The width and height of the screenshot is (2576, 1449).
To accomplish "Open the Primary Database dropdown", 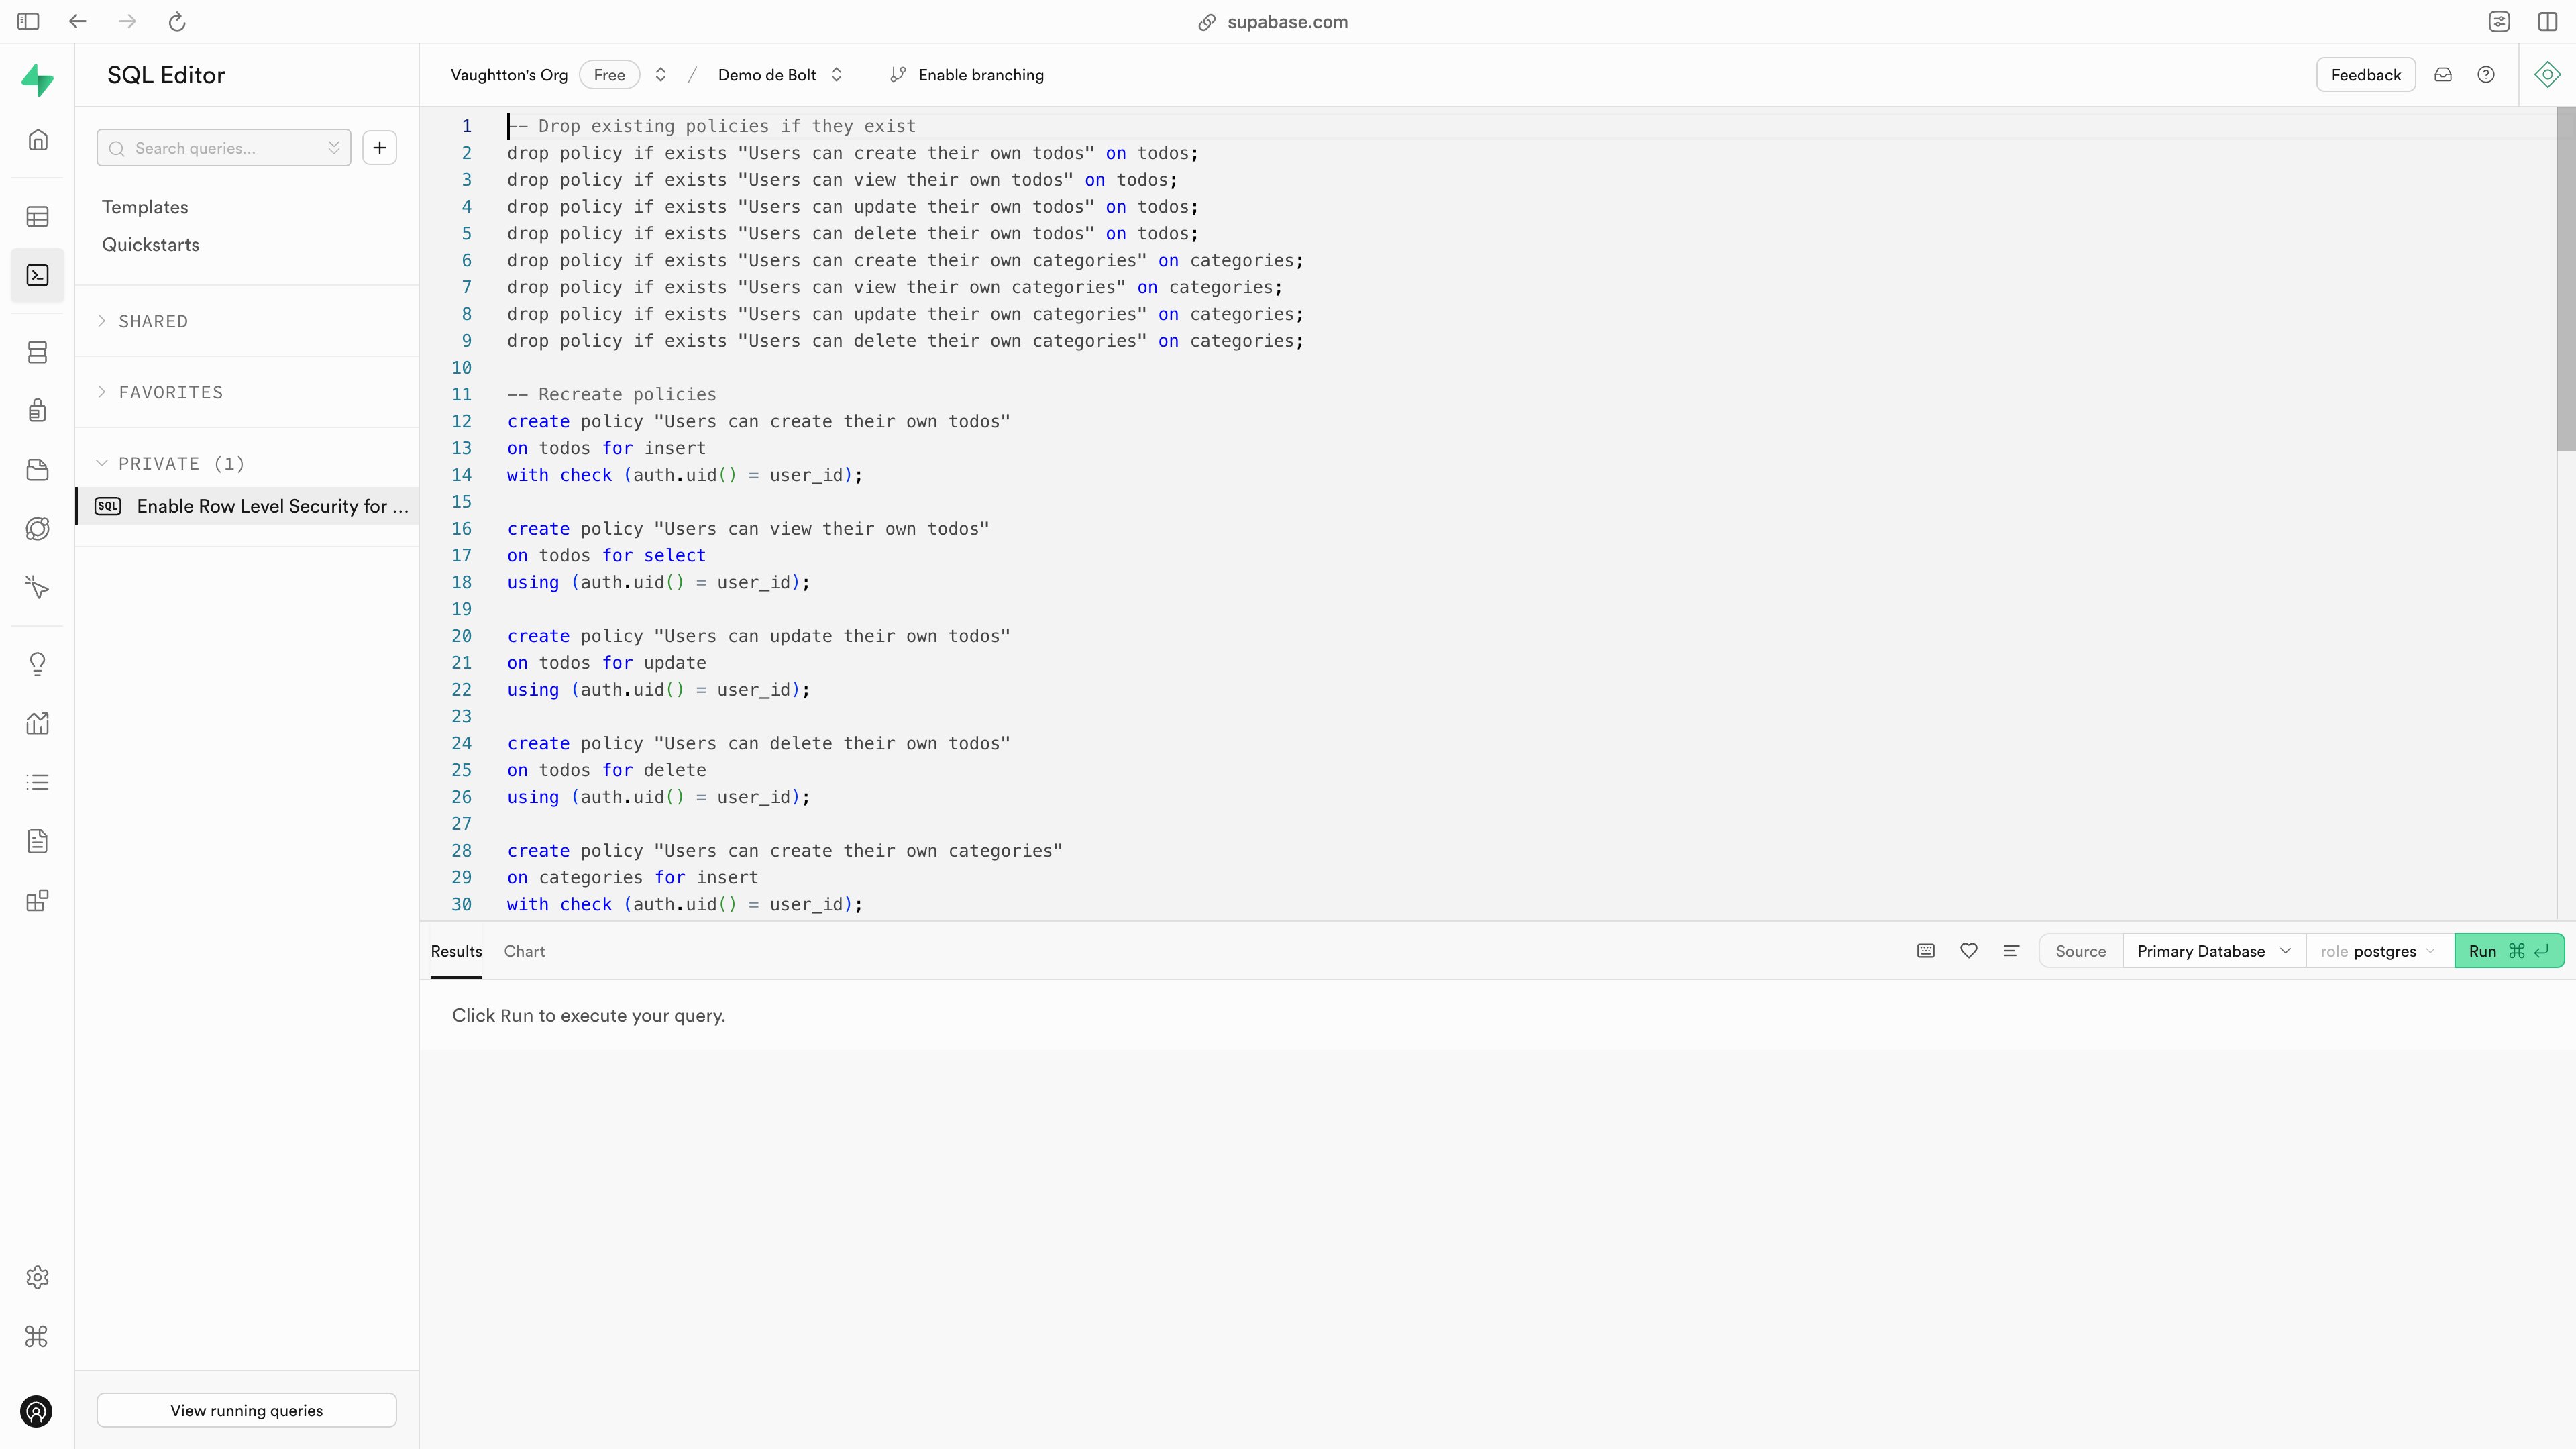I will click(2213, 951).
